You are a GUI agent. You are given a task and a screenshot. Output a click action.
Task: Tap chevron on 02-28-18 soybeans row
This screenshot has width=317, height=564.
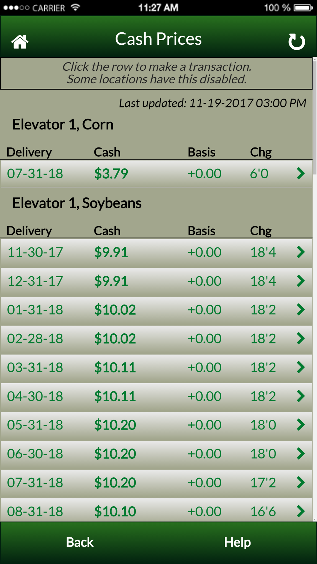[x=301, y=338]
